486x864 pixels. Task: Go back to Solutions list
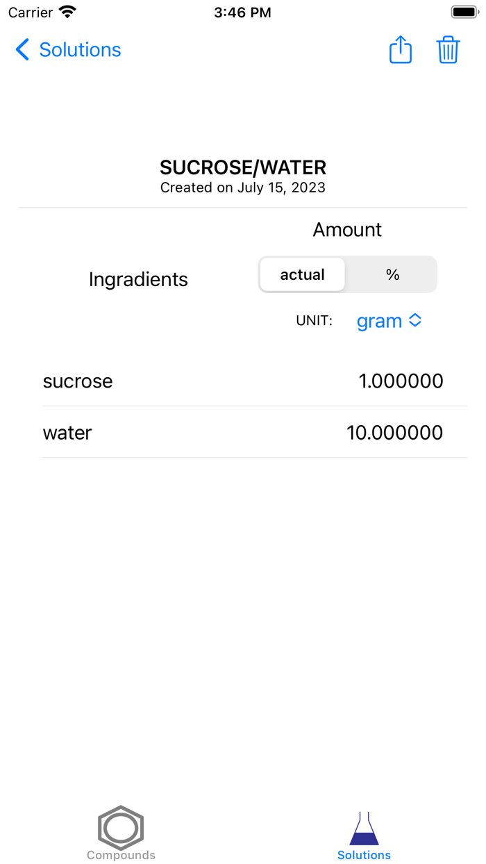coord(67,49)
